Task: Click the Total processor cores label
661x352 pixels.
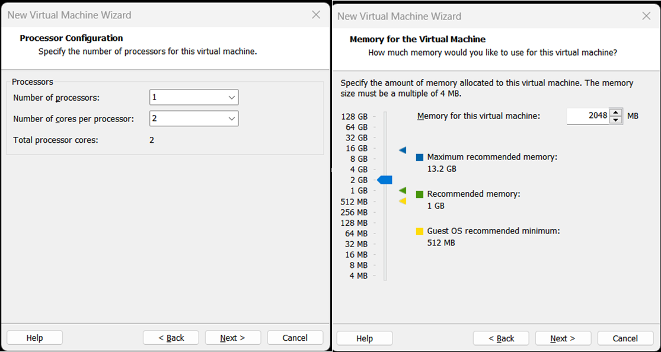Action: [x=56, y=140]
